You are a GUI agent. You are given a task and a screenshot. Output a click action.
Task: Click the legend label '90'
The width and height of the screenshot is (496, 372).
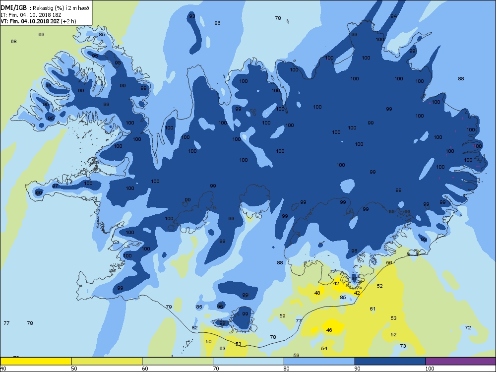pos(358,368)
